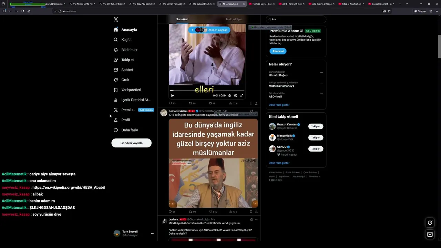This screenshot has width=441, height=248.
Task: Follow MoneroTalk
Action: tap(316, 138)
